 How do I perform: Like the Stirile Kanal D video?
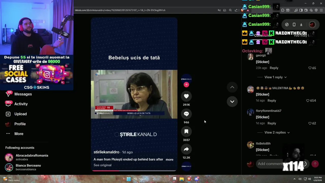186,96
